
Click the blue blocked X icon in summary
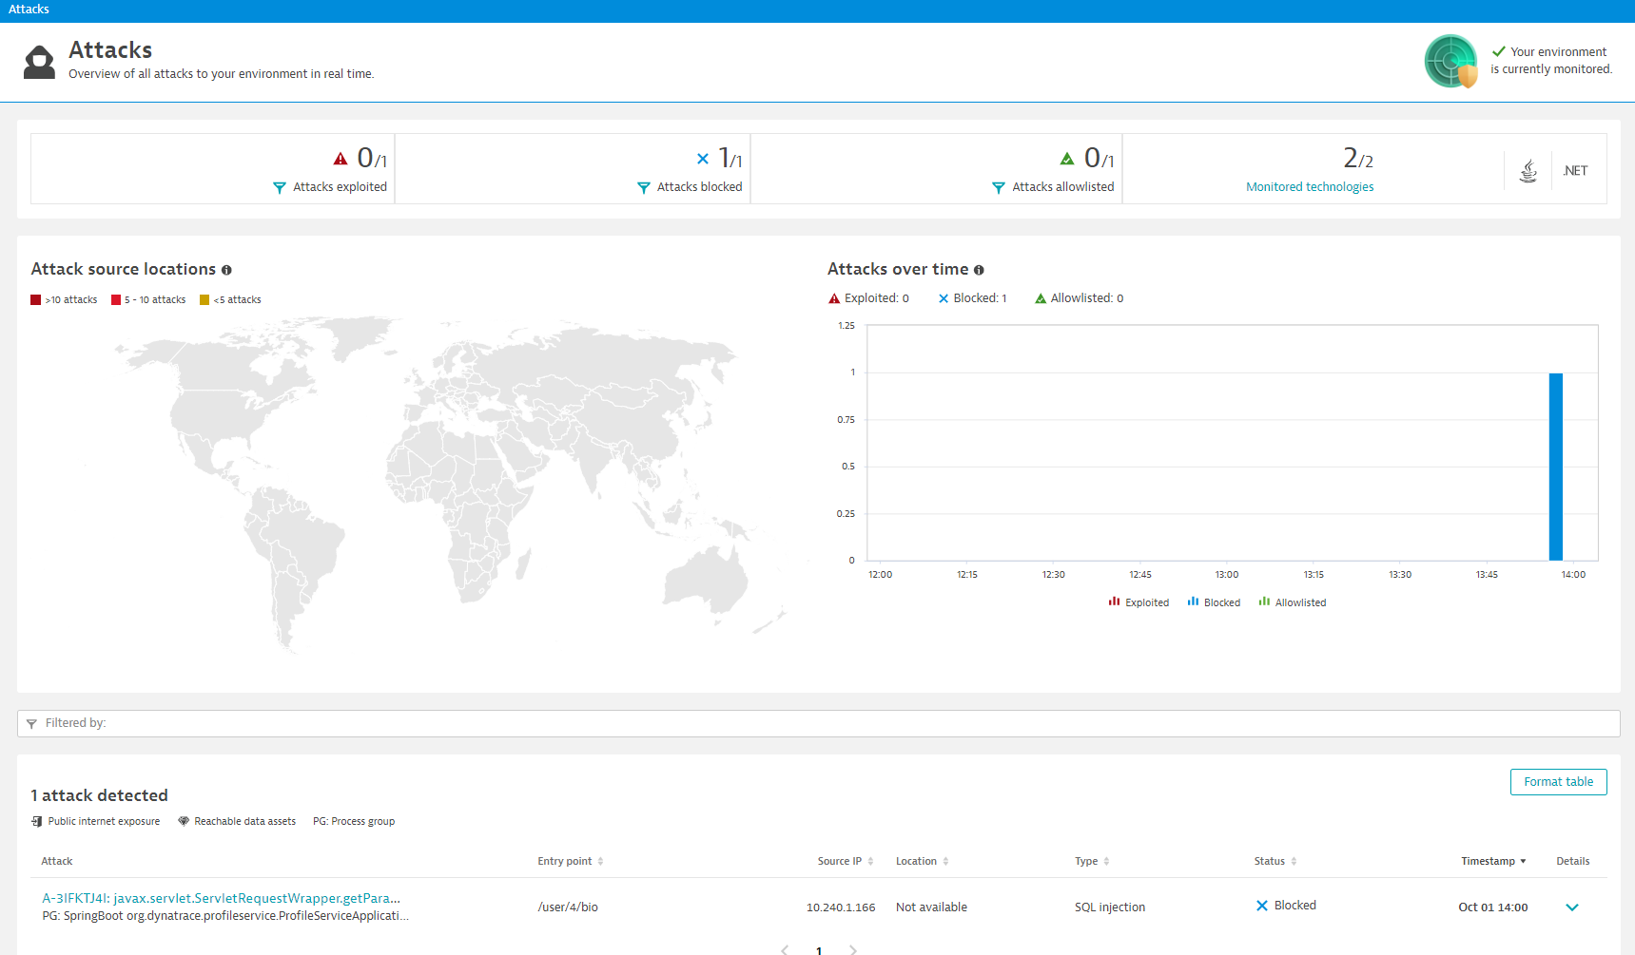[703, 159]
